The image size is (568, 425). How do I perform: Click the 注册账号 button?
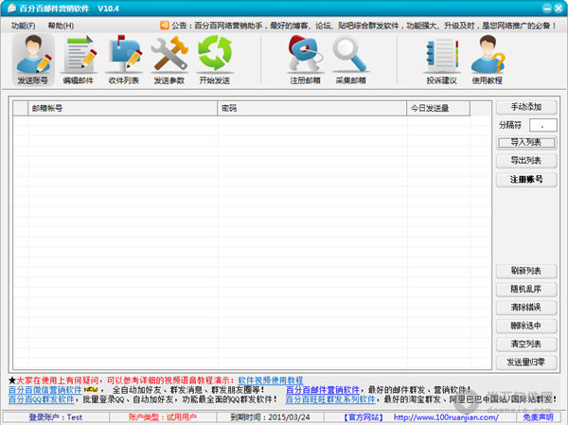[526, 179]
